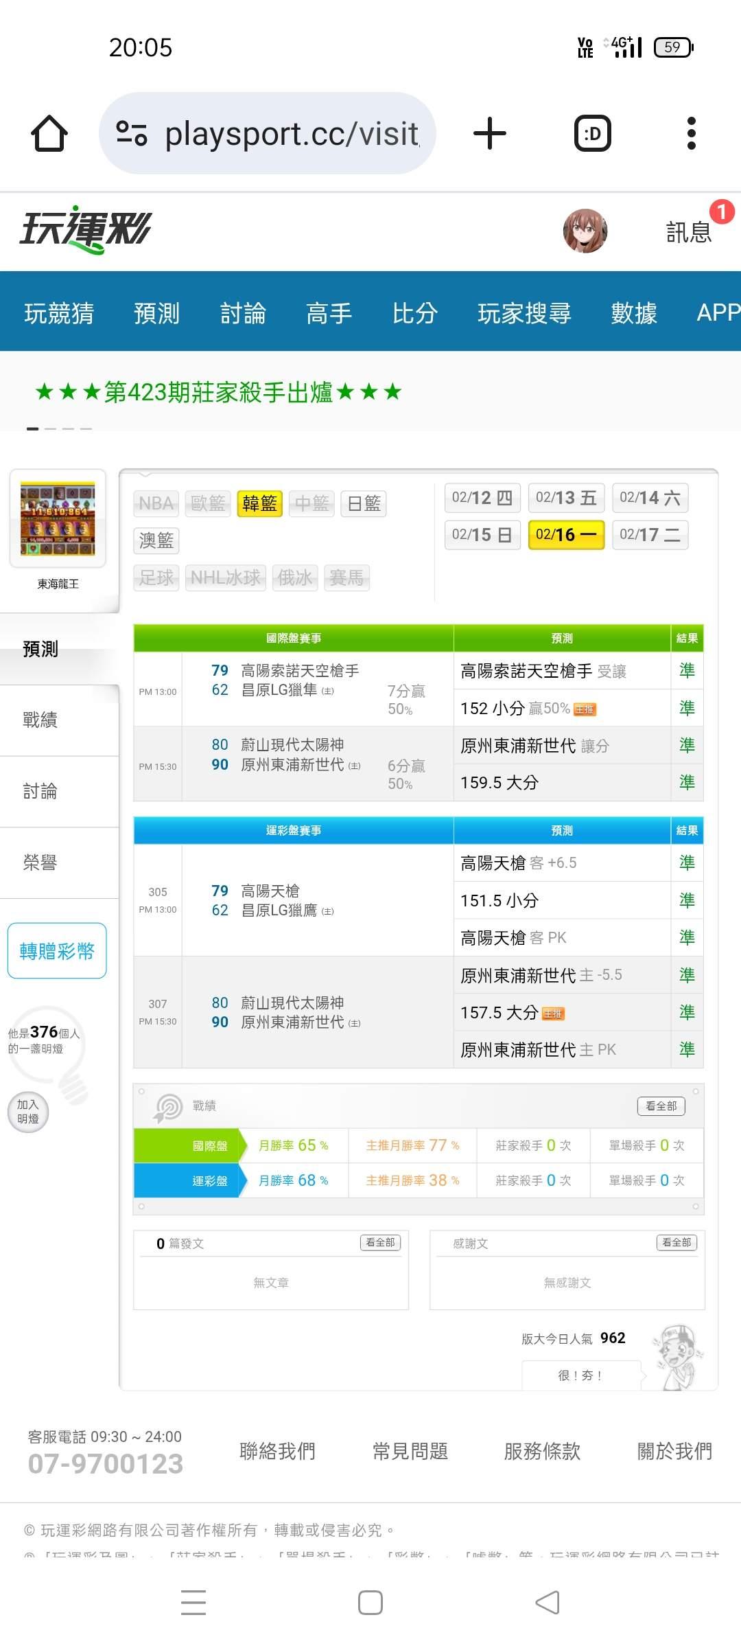Tap Android recent apps button

click(x=193, y=1603)
